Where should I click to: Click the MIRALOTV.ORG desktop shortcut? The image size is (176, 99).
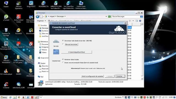point(56,5)
